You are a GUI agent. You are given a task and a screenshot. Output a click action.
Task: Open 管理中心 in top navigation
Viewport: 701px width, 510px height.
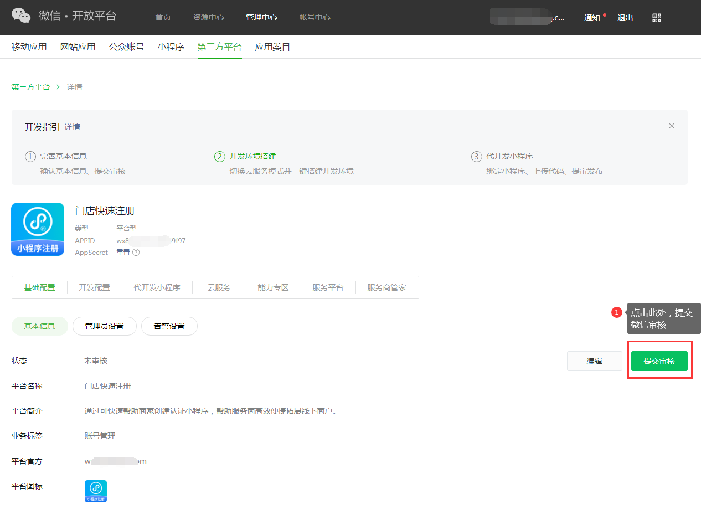[261, 18]
